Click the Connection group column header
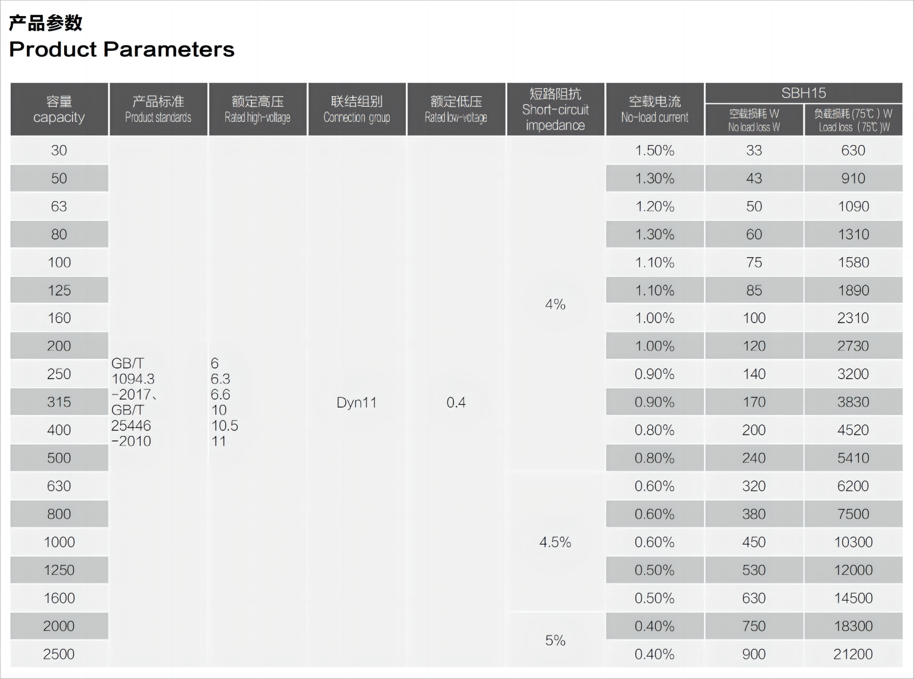 [x=357, y=109]
